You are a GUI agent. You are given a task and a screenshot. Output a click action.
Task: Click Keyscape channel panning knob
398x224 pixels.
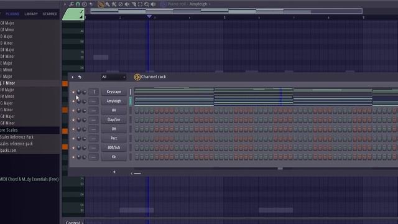pos(79,92)
